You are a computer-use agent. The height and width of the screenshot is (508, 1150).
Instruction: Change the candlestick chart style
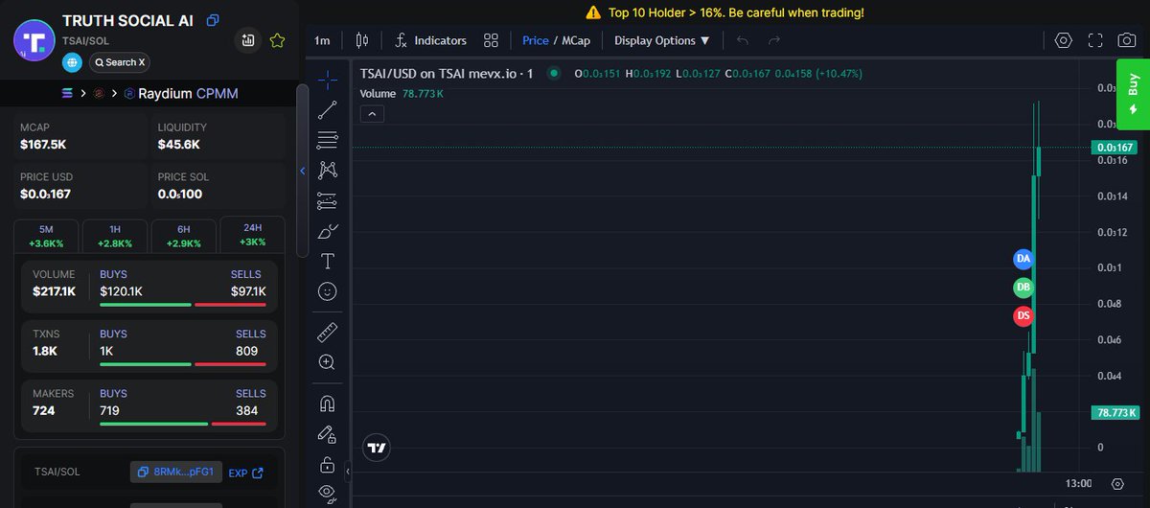click(361, 40)
